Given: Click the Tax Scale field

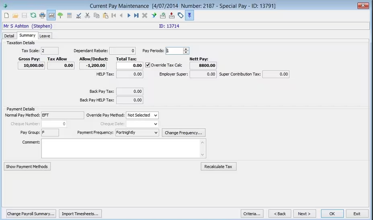Looking at the screenshot, I should [x=50, y=51].
